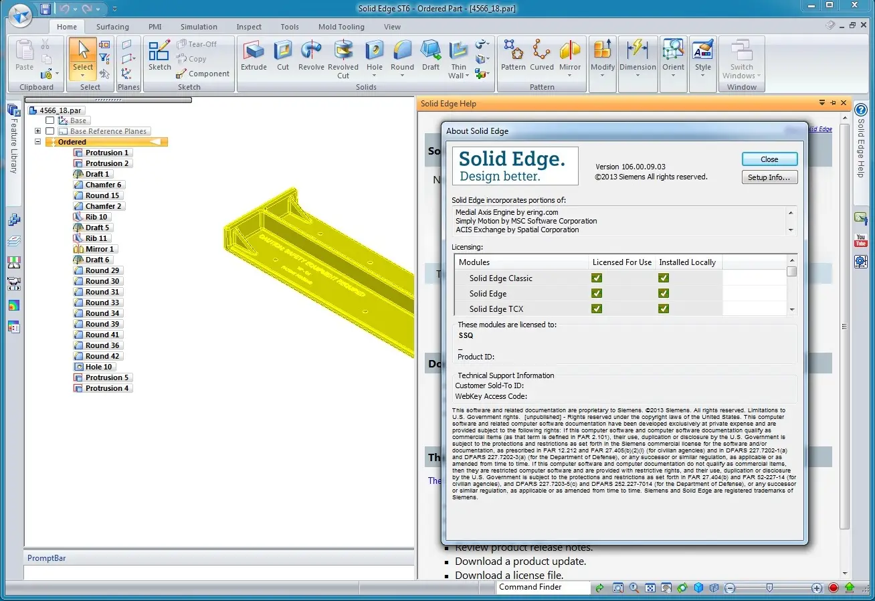Toggle Solid Edge Classic Installed Locally checkbox
The width and height of the screenshot is (875, 601).
(664, 278)
